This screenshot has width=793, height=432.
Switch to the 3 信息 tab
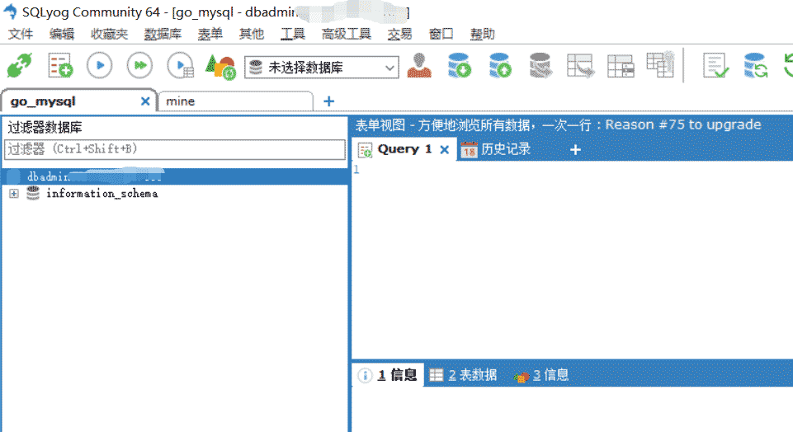click(541, 375)
